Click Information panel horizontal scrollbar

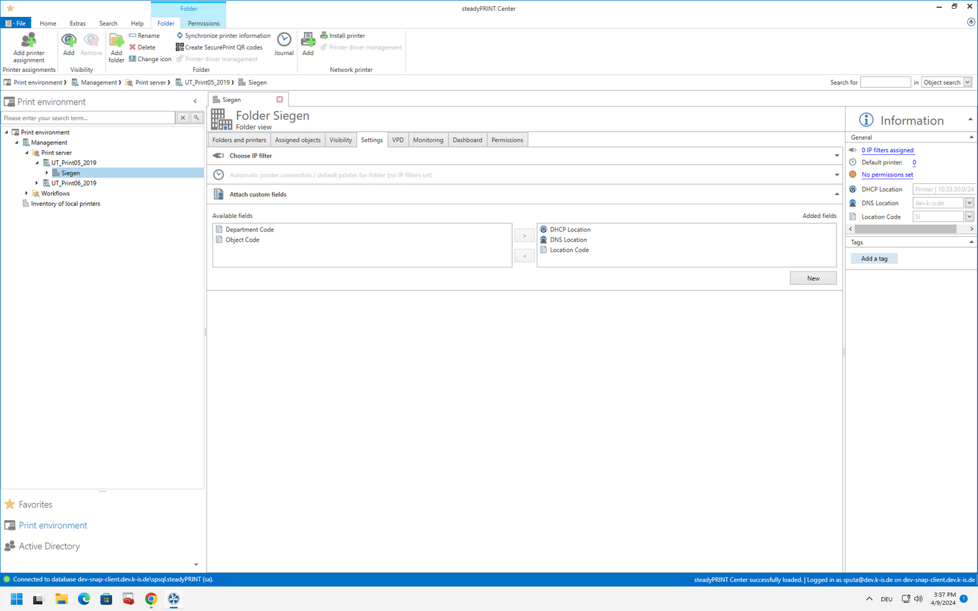pyautogui.click(x=906, y=229)
